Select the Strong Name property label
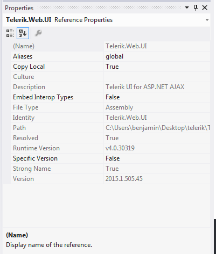This screenshot has height=254, width=216. (x=32, y=169)
